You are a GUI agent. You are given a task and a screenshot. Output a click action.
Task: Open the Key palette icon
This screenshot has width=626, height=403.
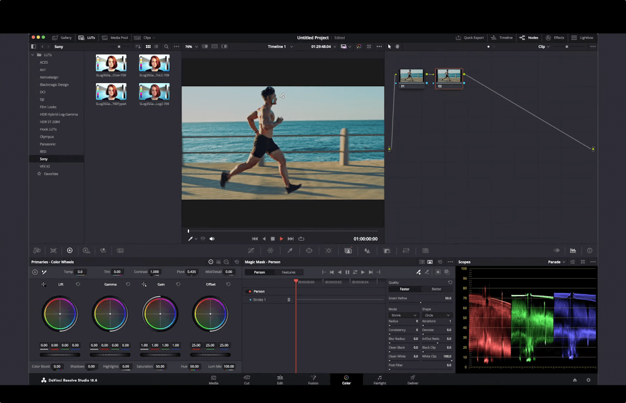[x=386, y=251]
